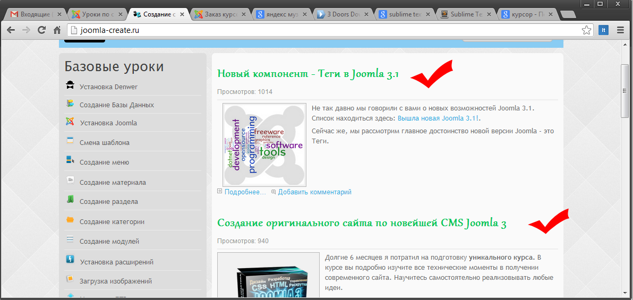Screen dimensions: 633x300
Task: Go to the browser home page icon
Action: pyautogui.click(x=57, y=30)
